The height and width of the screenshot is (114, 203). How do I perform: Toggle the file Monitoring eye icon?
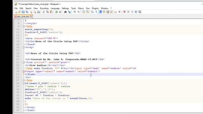[x=119, y=12]
